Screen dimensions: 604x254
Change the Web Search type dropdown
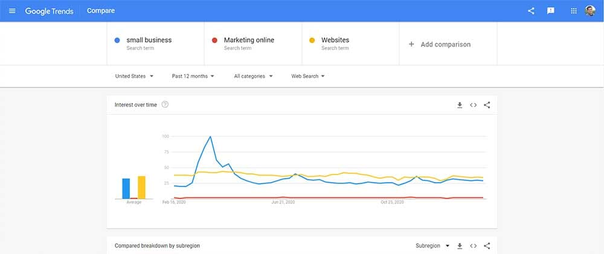pos(308,76)
